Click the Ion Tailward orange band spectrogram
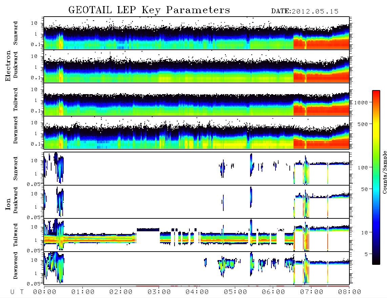Image resolution: width=387 pixels, height=298 pixels. 197,235
